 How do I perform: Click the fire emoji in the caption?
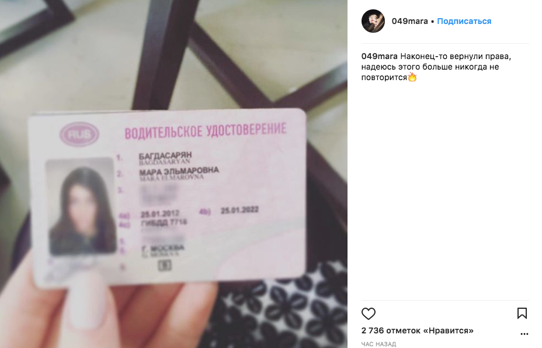click(x=412, y=77)
